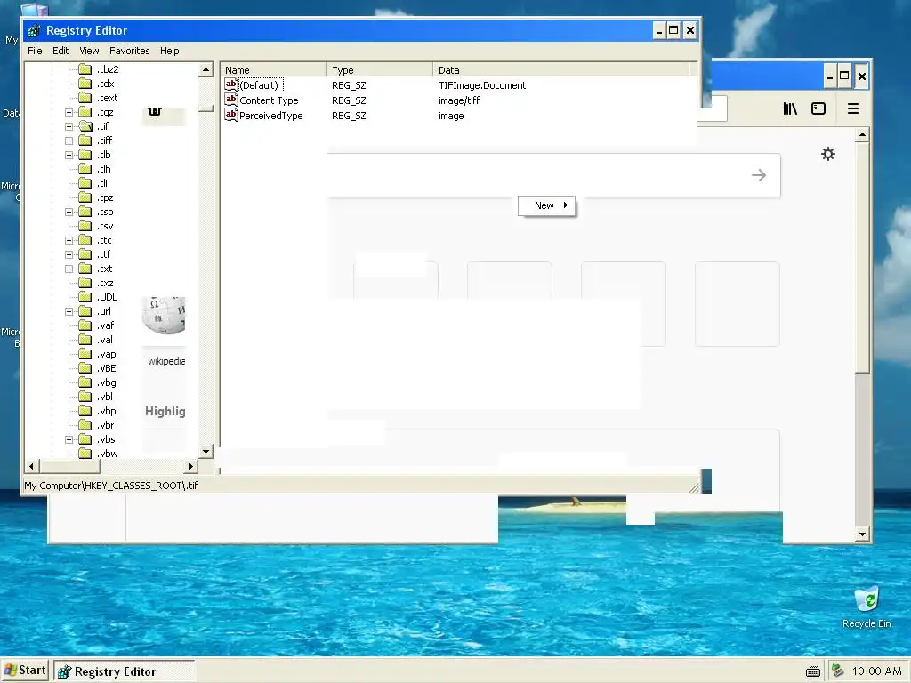This screenshot has width=911, height=683.
Task: Expand the .ttc registry key
Action: pos(69,240)
